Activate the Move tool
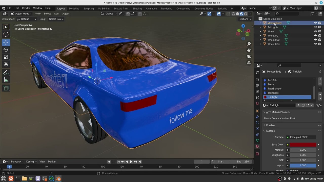Image resolution: width=324 pixels, height=182 pixels. click(6, 42)
